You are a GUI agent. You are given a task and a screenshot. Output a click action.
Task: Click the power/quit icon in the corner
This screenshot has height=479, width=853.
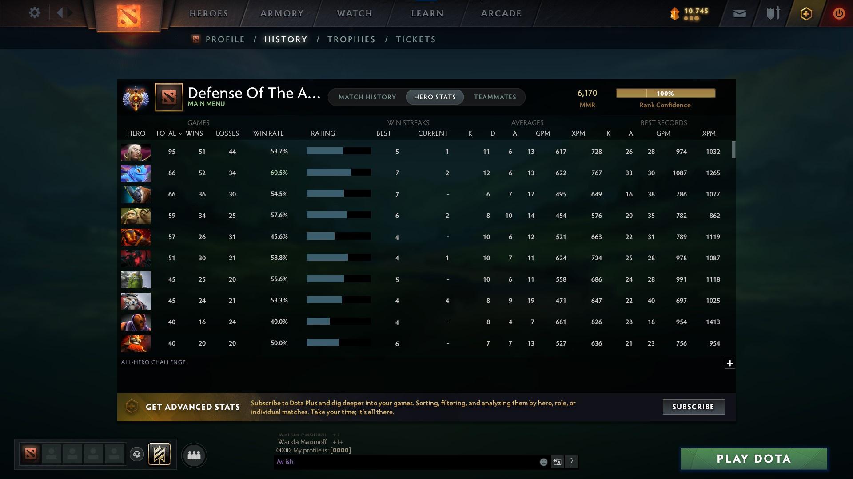click(839, 13)
